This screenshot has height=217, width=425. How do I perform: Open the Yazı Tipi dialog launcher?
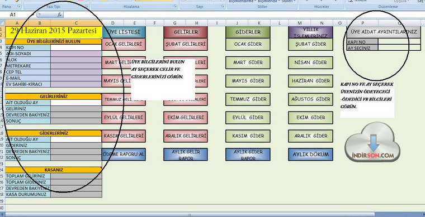[x=87, y=6]
